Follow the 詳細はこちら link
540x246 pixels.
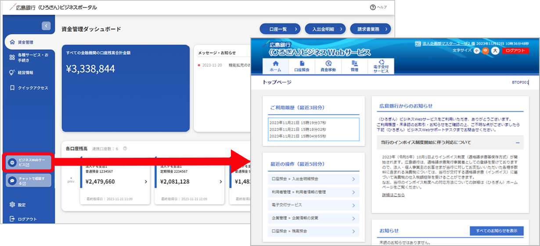tap(393, 195)
